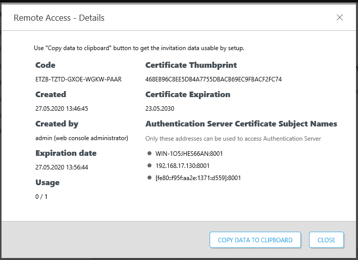Viewport: 358px width, 260px height.
Task: Click the 192.168.17.130:8001 address entry
Action: 182,165
